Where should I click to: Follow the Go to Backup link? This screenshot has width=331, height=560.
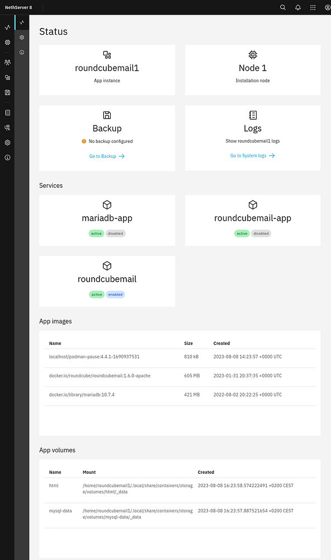(107, 156)
